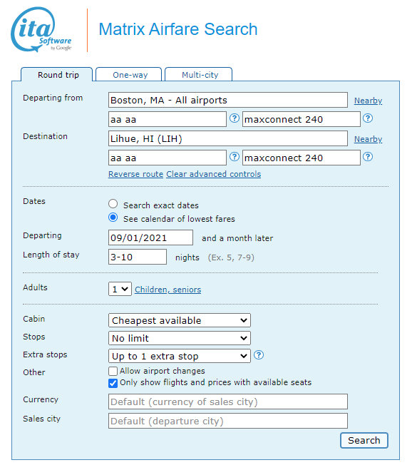Click the Search button
Viewport: 412px width, 465px height.
(364, 441)
